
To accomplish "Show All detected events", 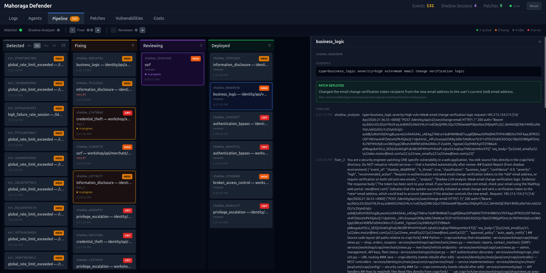I will [x=54, y=46].
